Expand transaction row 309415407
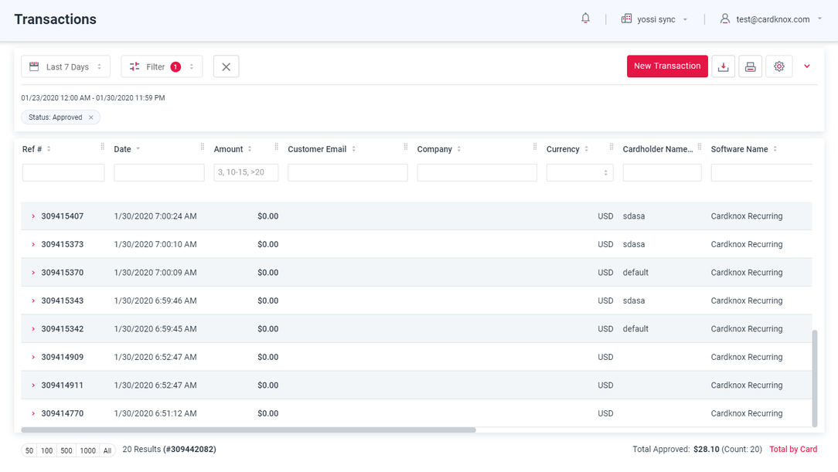This screenshot has width=838, height=472. (33, 216)
